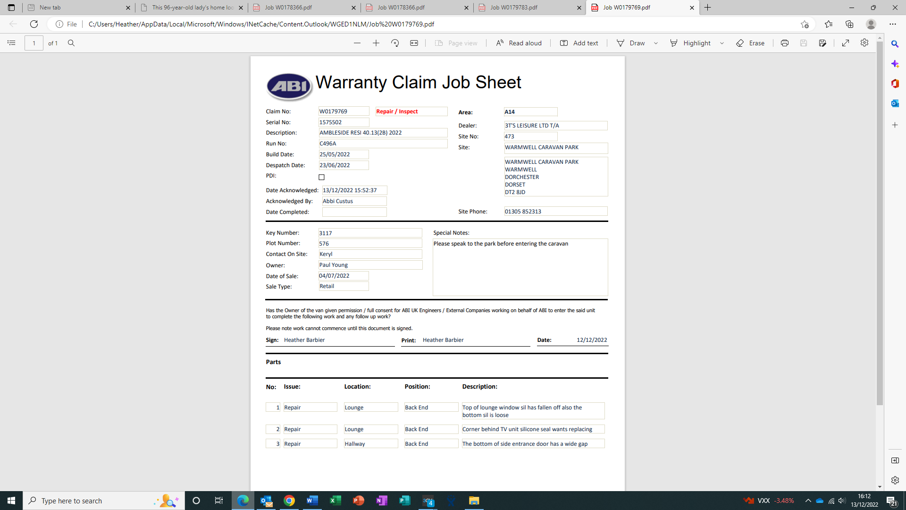Image resolution: width=906 pixels, height=510 pixels.
Task: Click the table of contents icon
Action: (x=11, y=43)
